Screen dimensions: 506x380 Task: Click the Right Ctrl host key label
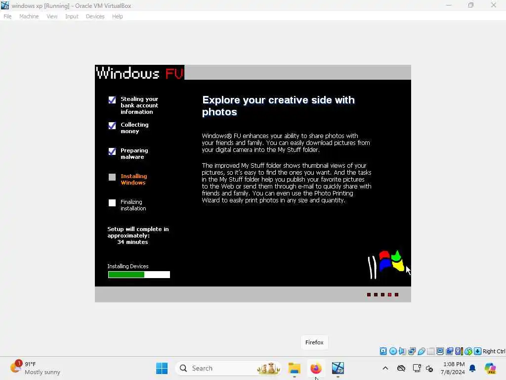[x=494, y=351]
